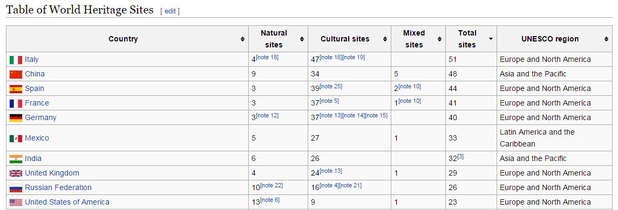Image resolution: width=618 pixels, height=210 pixels.
Task: Open the India country link
Action: click(x=33, y=158)
